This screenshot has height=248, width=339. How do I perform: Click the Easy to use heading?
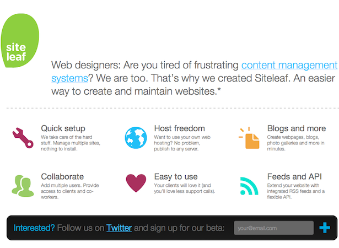(176, 177)
